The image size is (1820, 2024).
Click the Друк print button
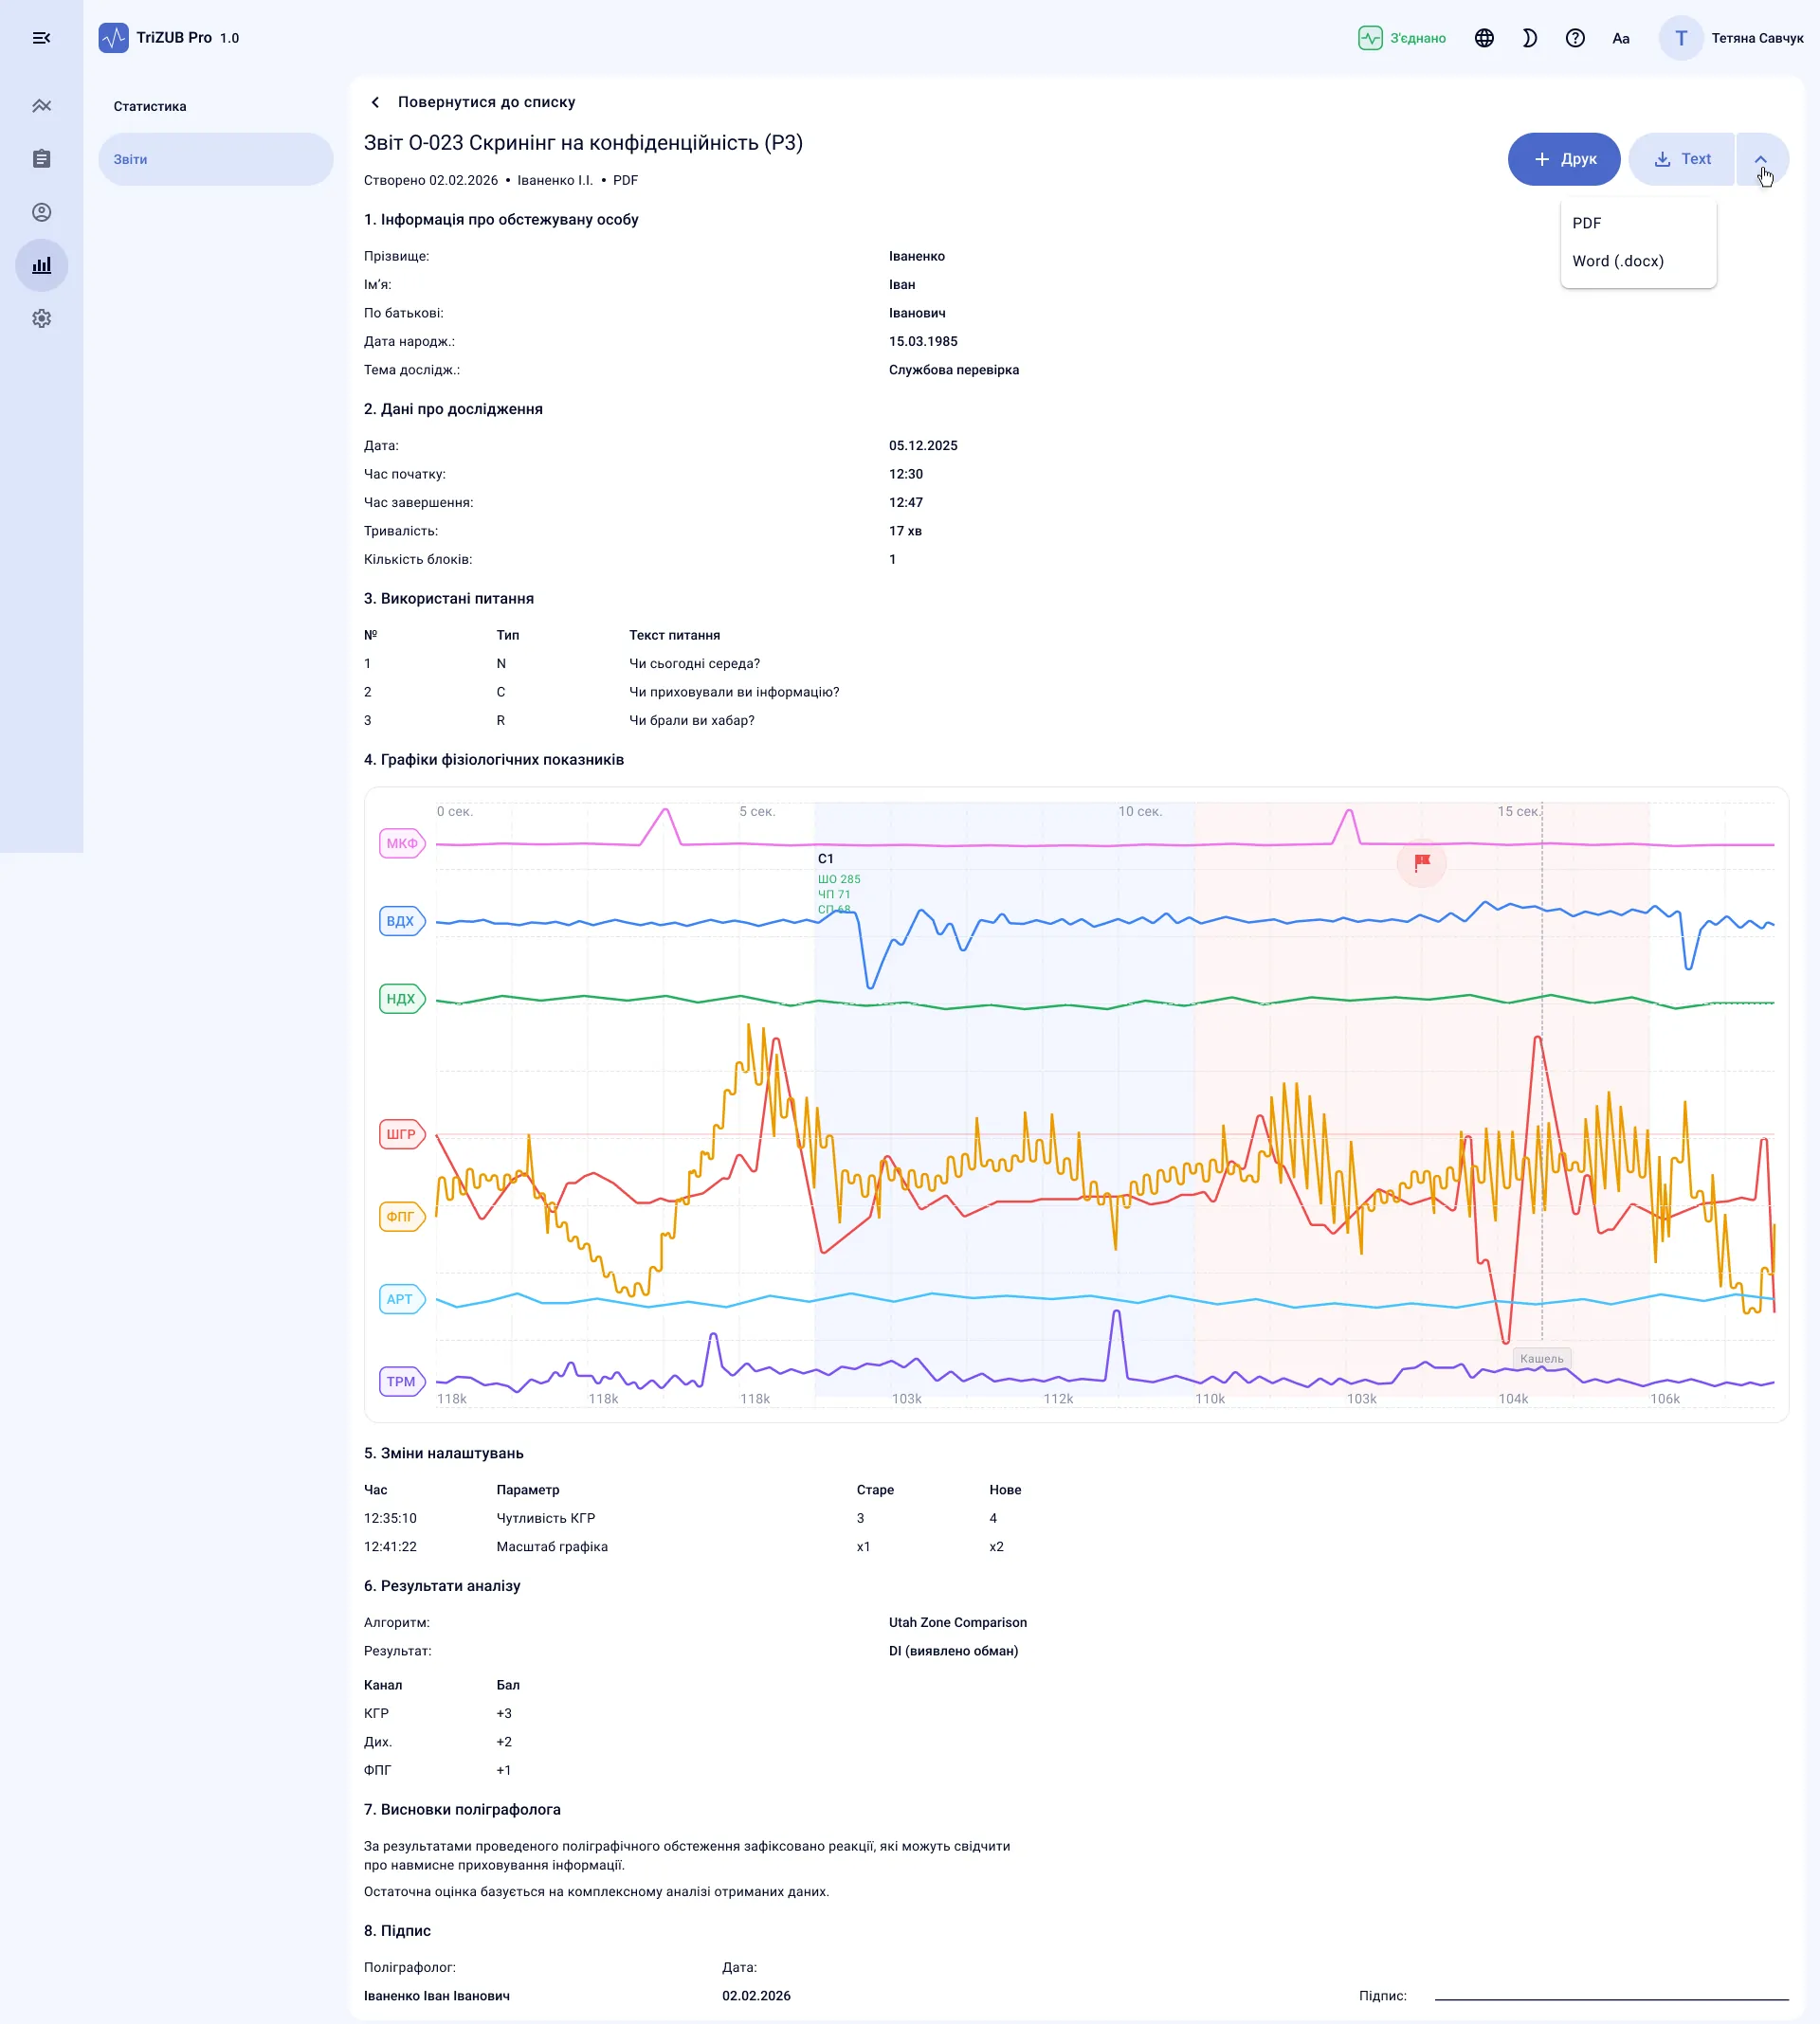coord(1564,159)
